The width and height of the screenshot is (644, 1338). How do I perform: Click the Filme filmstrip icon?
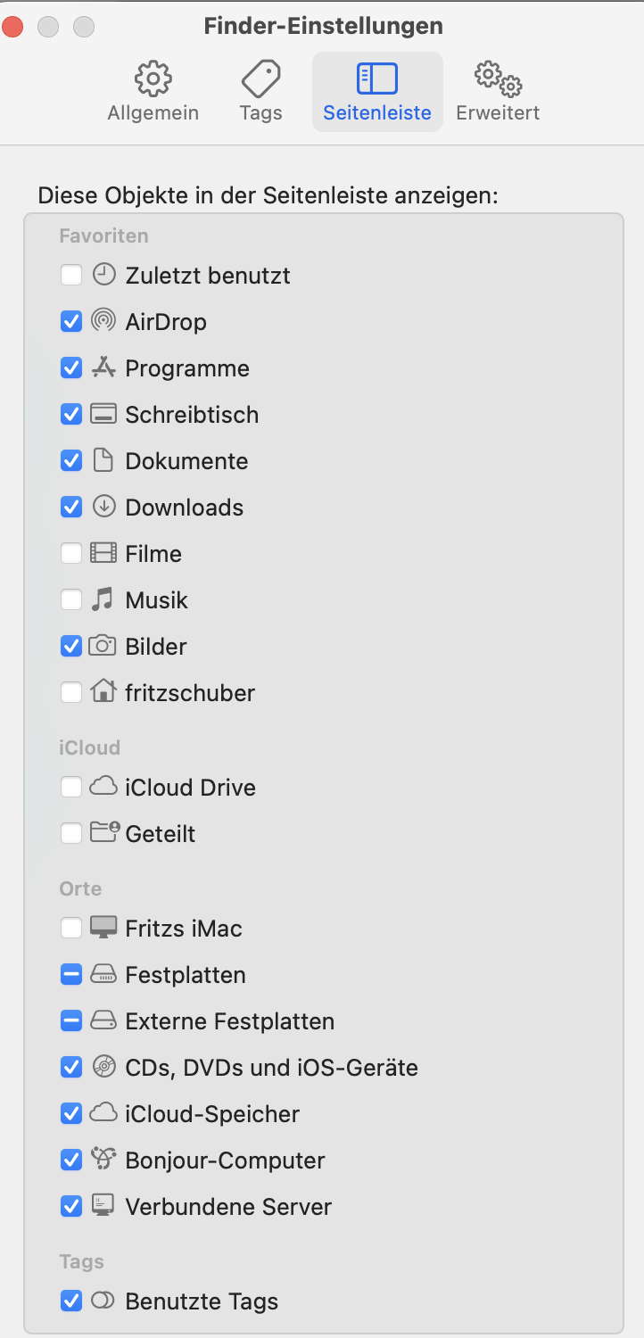103,553
